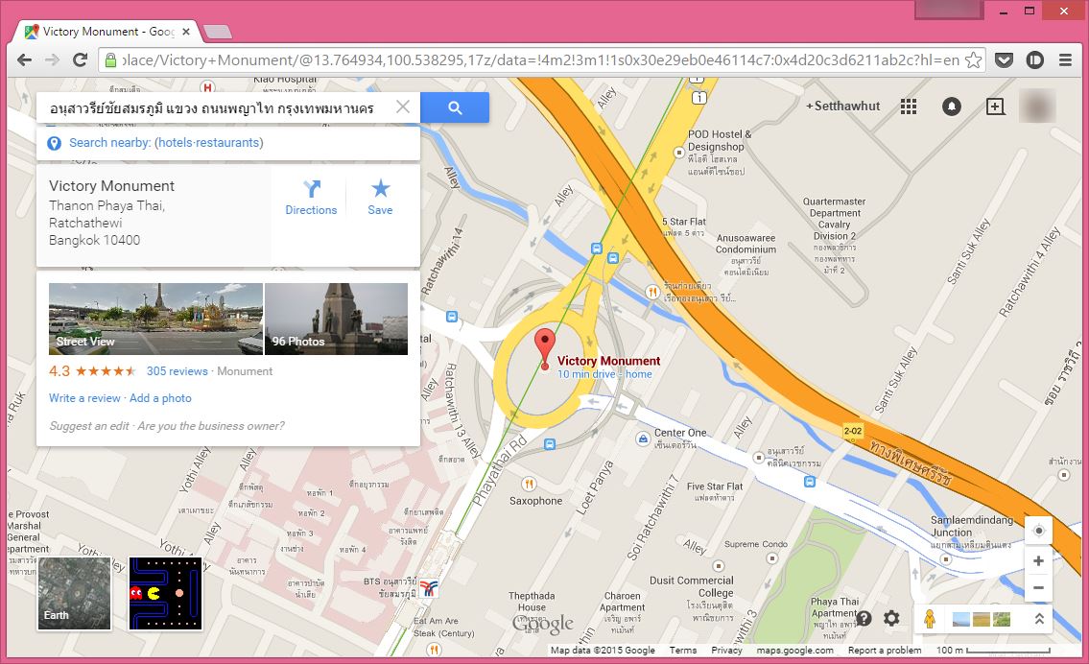Zoom out on the map

click(1038, 588)
